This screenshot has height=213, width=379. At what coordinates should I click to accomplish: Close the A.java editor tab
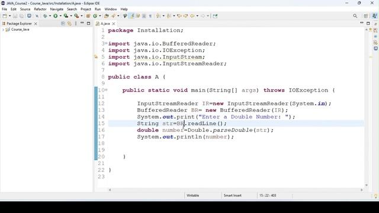tap(114, 24)
